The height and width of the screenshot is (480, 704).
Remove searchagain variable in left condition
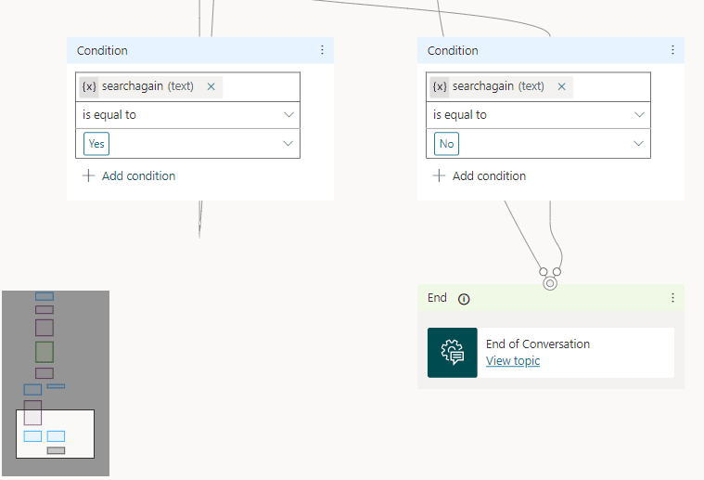click(211, 86)
